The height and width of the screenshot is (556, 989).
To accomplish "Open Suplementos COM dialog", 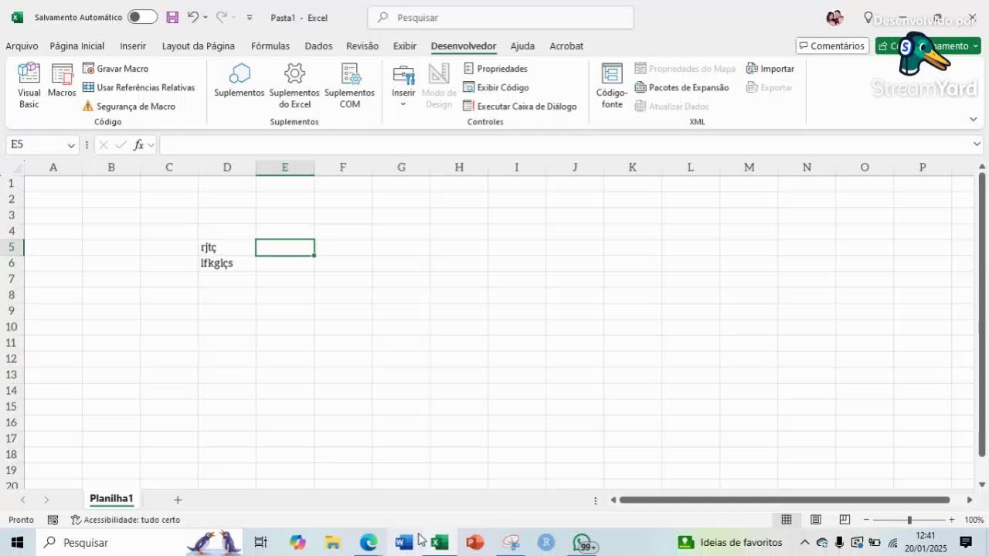I will (350, 86).
